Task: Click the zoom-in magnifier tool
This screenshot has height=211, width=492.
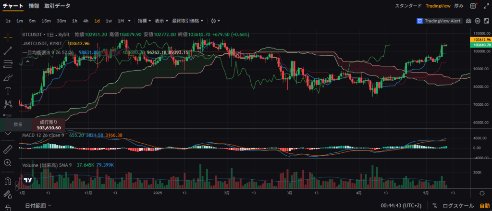Action: [8, 162]
